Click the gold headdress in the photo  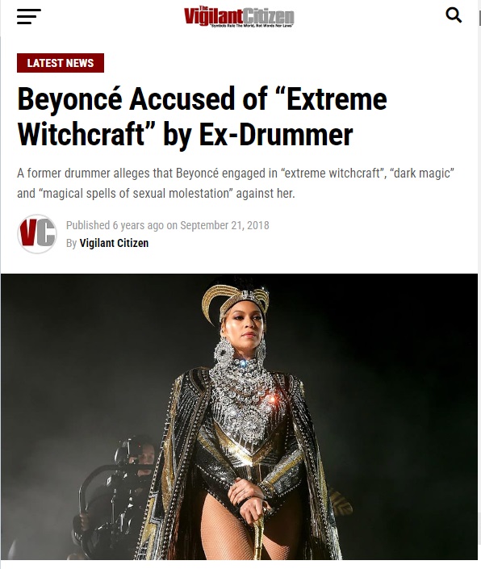point(236,299)
